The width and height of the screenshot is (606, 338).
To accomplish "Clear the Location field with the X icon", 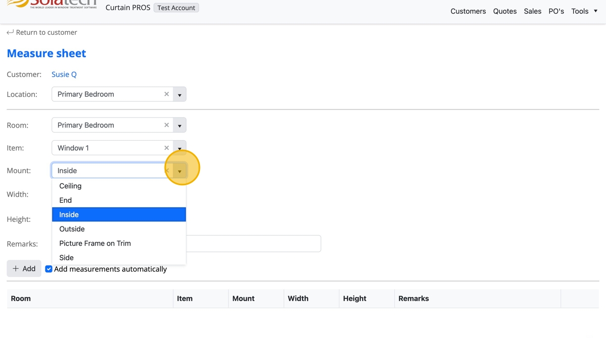I will click(x=167, y=94).
